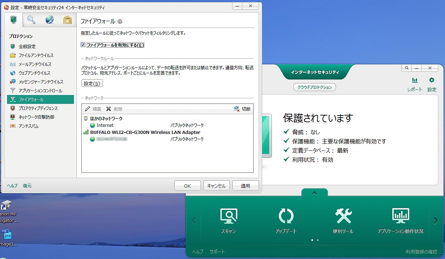The width and height of the screenshot is (445, 259).
Task: Click キャンセル button
Action: point(216,186)
